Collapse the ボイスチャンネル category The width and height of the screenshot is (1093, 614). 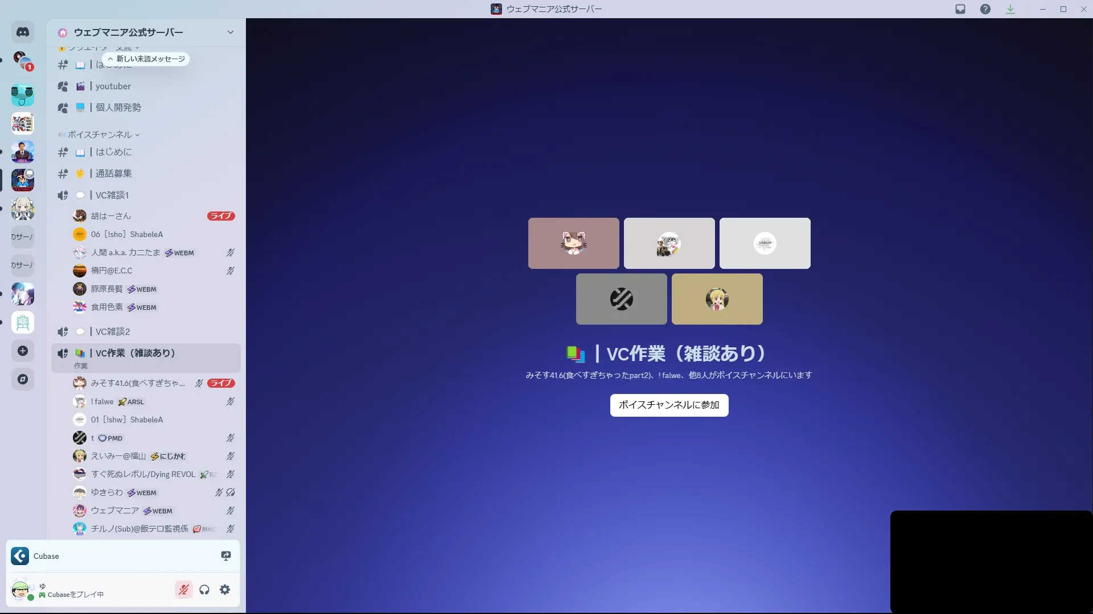pyautogui.click(x=100, y=135)
